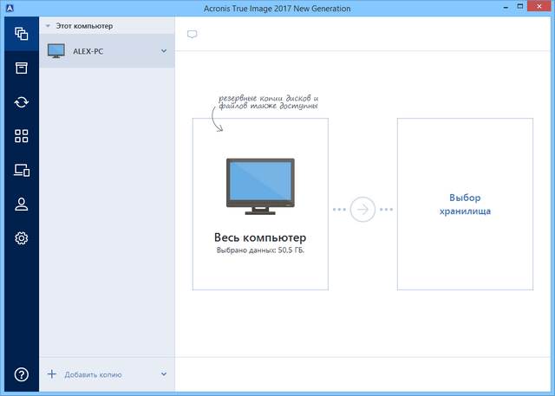Click the comment bubble icon

click(x=193, y=35)
